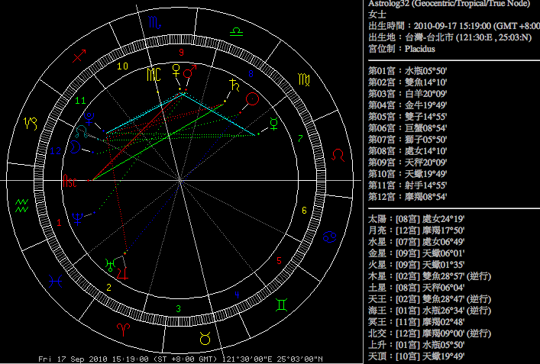This screenshot has height=364, width=540.
Task: Click the date and time footer text
Action: (x=179, y=359)
